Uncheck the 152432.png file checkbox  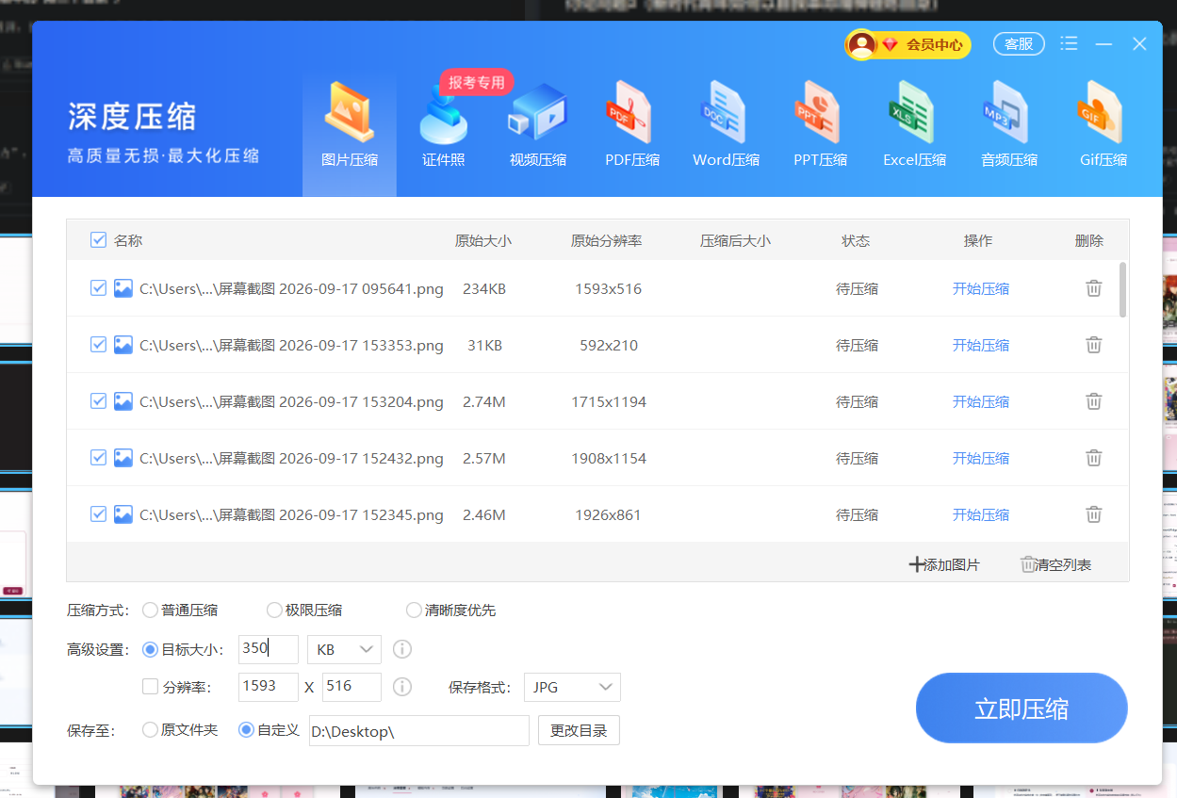coord(98,458)
